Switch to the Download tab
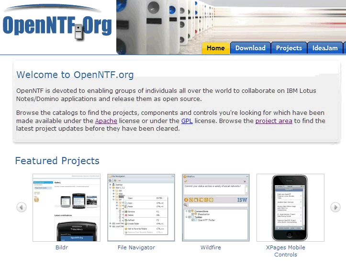 250,48
